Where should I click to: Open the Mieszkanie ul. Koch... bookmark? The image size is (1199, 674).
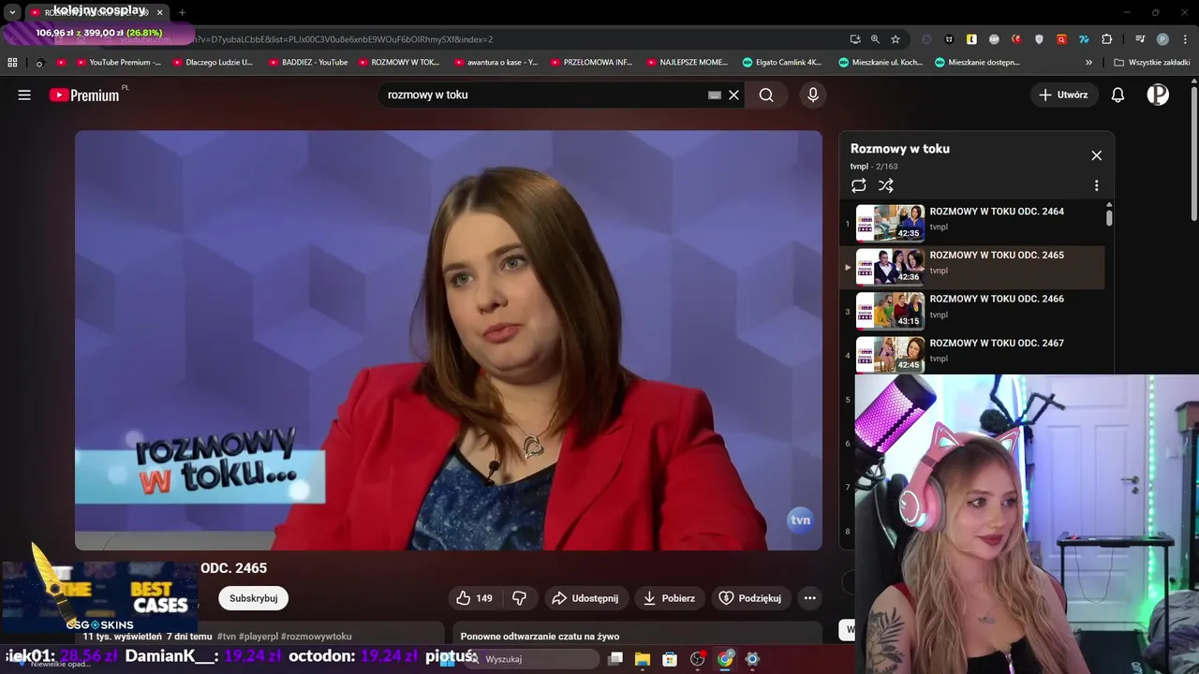881,63
